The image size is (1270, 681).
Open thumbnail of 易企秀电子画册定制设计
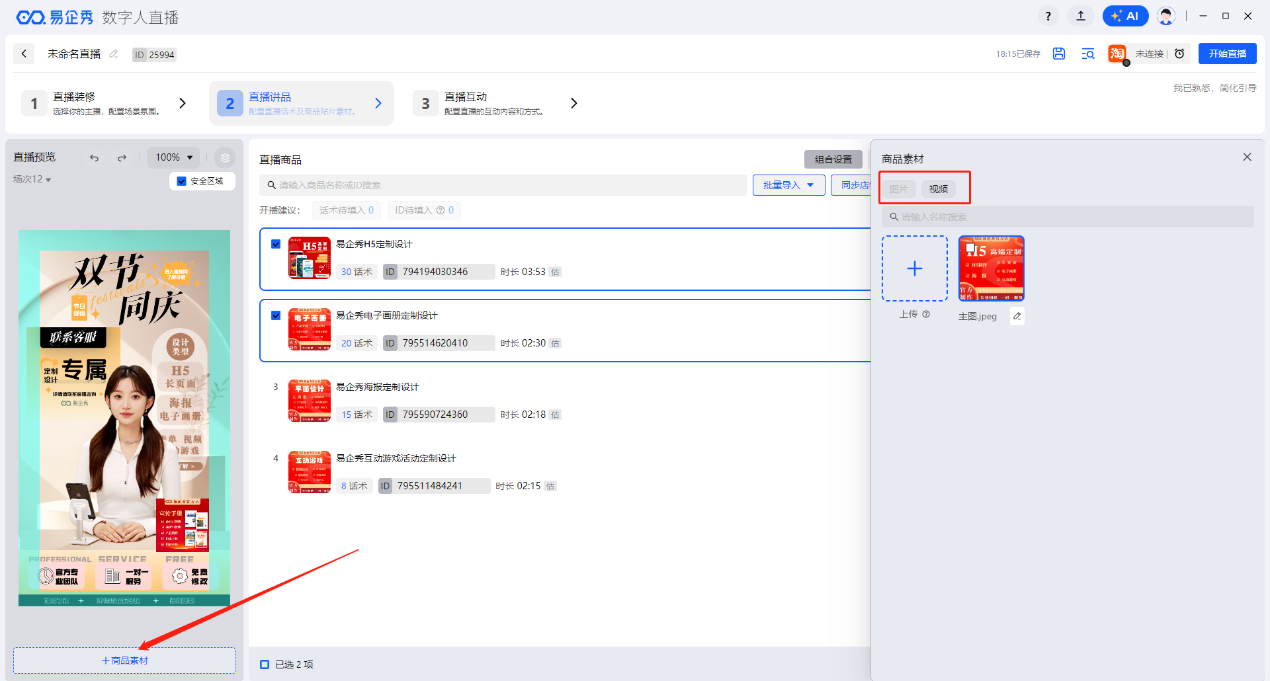point(310,329)
